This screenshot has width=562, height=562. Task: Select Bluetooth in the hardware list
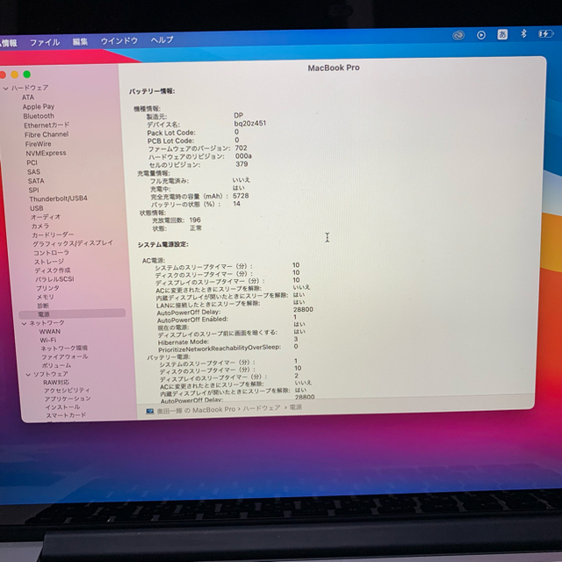pos(39,116)
